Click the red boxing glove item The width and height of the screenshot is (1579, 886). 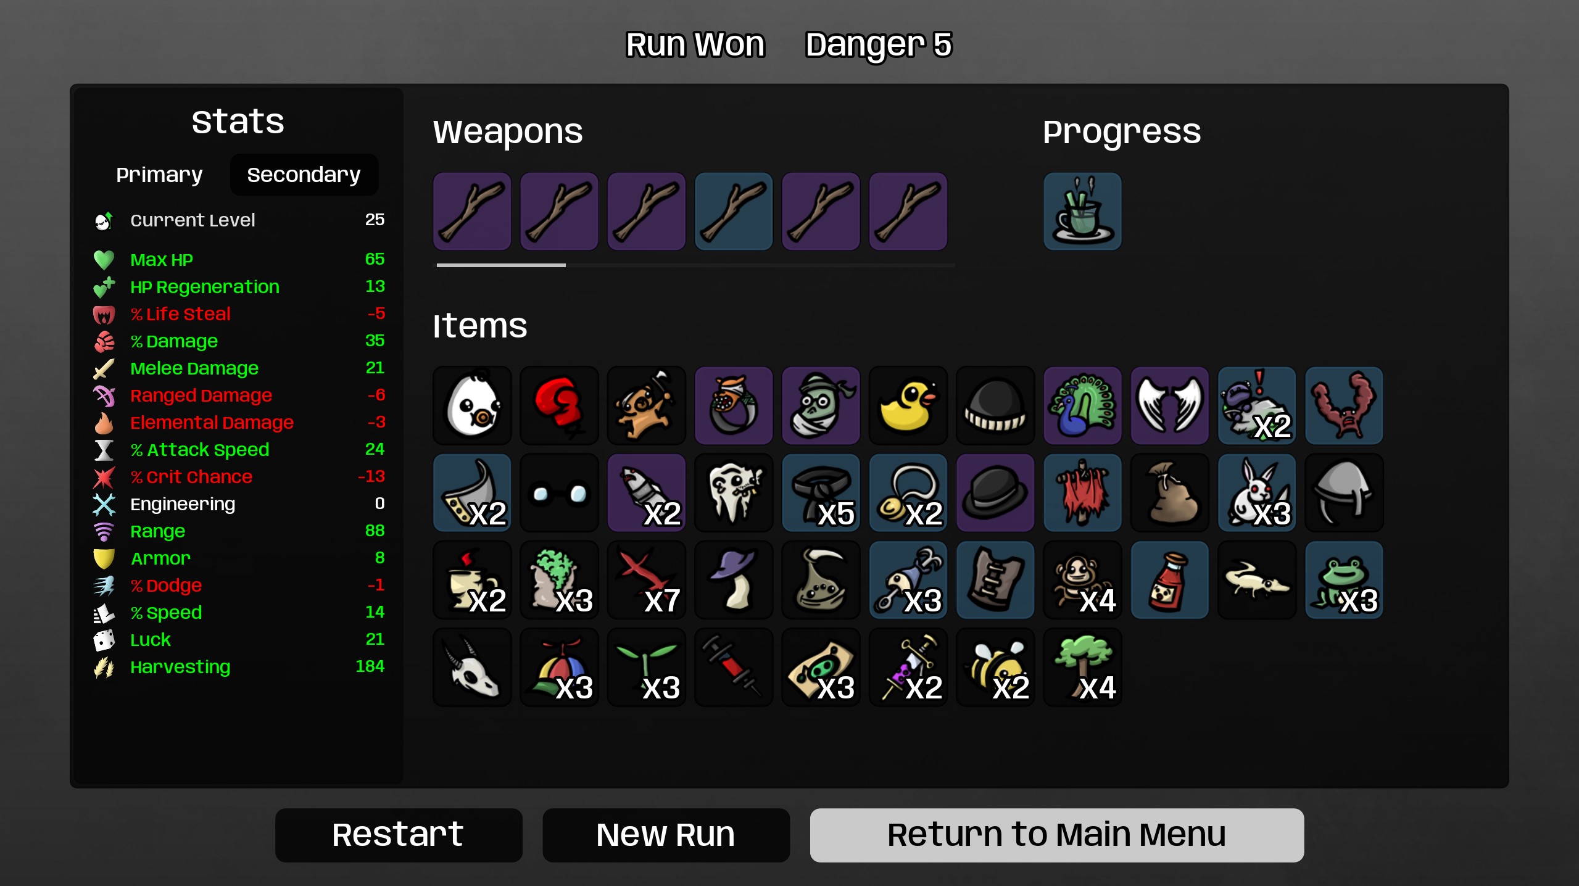[559, 406]
